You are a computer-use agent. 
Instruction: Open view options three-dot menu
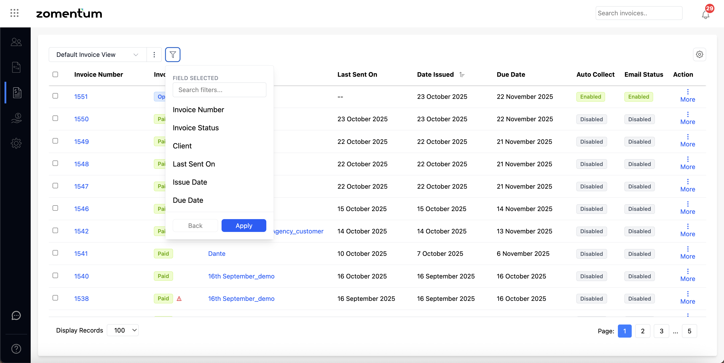[x=154, y=55]
